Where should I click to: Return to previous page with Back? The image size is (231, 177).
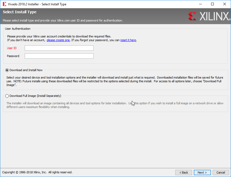pyautogui.click(x=184, y=172)
